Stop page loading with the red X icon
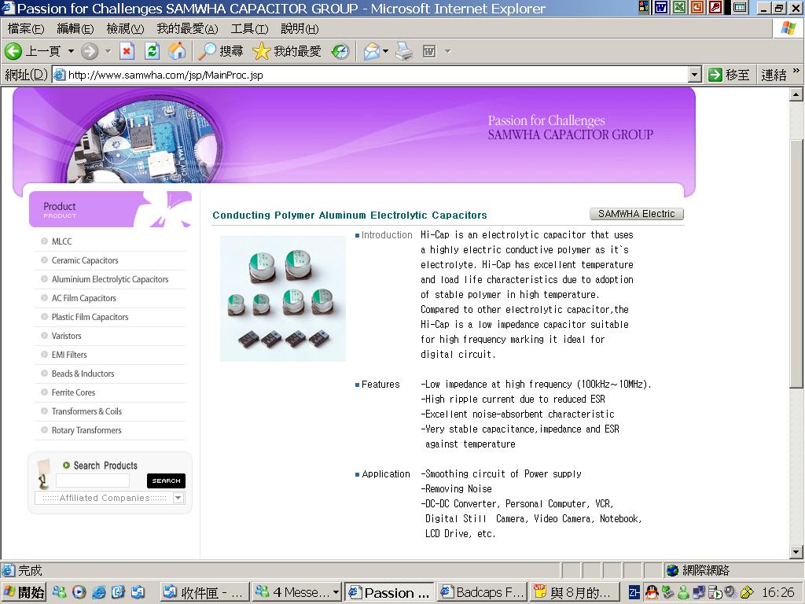The width and height of the screenshot is (805, 604). click(x=127, y=51)
